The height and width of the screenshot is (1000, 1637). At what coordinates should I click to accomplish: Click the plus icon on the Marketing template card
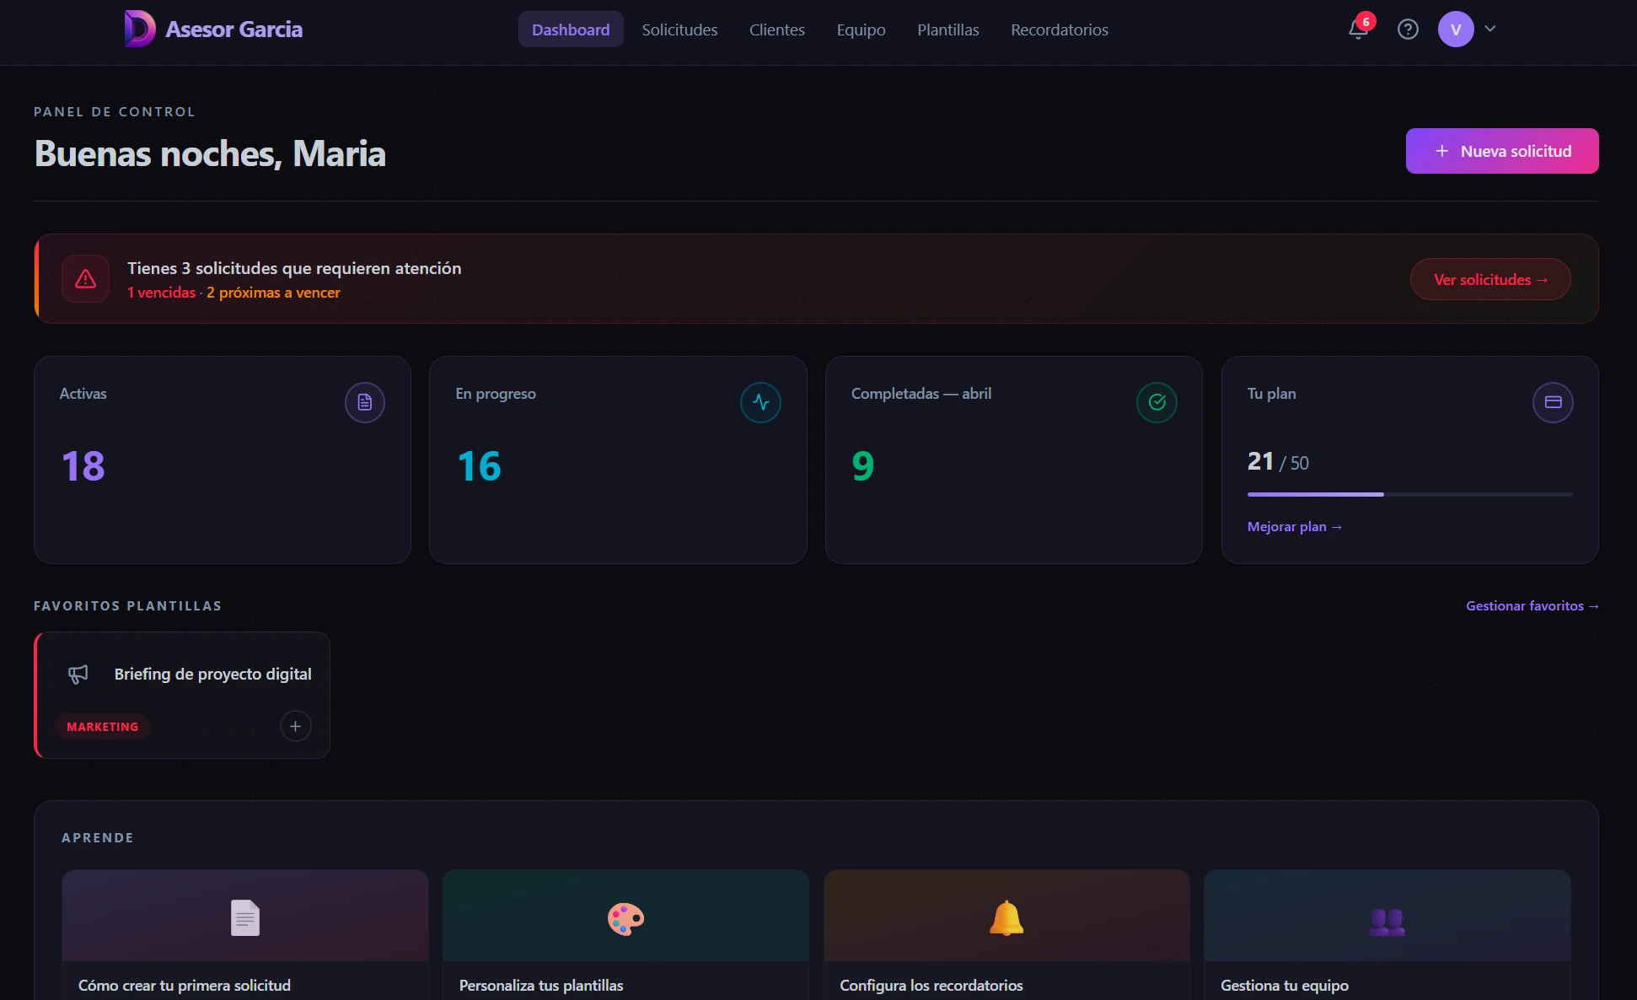coord(295,726)
